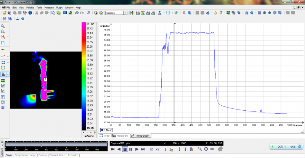Click the emissivity epsilon icon in toolbar
This screenshot has width=305, height=158.
click(184, 13)
